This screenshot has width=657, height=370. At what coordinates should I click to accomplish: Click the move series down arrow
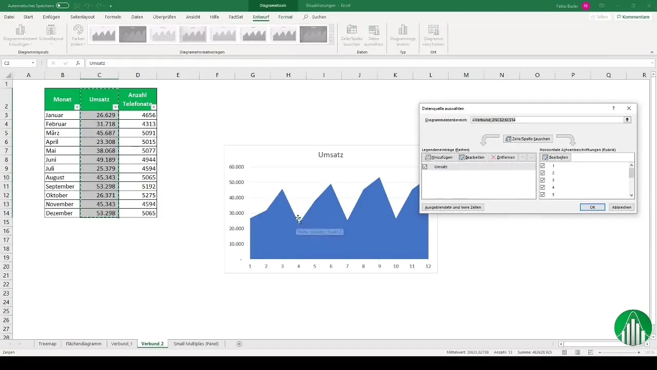(531, 157)
